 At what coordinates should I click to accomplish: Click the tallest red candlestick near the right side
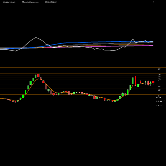pyautogui.click(x=135, y=81)
